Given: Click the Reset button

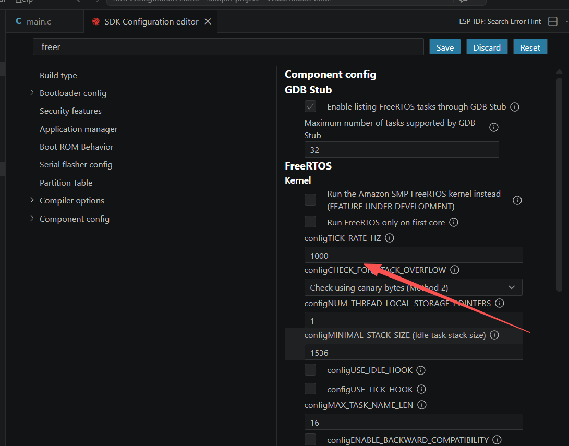Looking at the screenshot, I should (530, 47).
